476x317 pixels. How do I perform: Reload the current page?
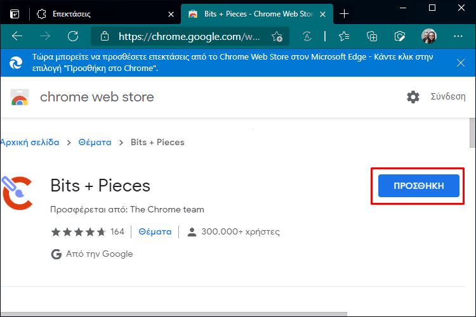(73, 36)
